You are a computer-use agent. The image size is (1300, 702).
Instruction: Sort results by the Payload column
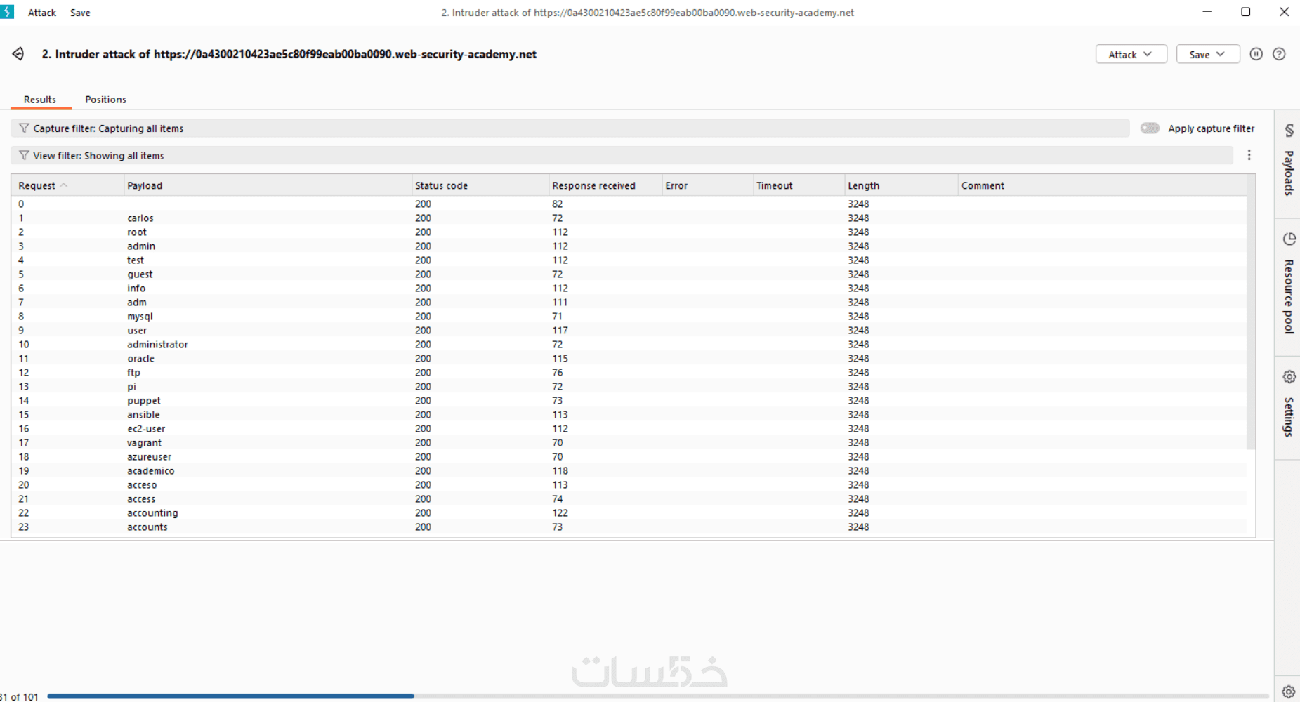coord(267,185)
